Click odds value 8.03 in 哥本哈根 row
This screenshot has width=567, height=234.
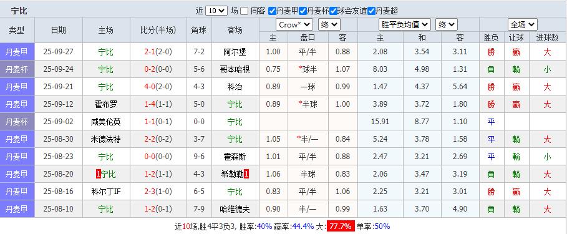(x=380, y=69)
